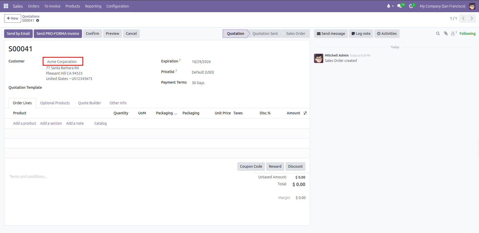Switch to the Other Info tab

118,103
